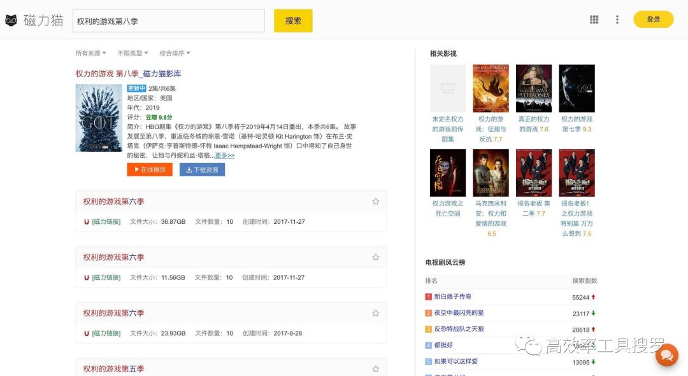Click the rank 5 badge beside 如果可以这样爱
Image resolution: width=688 pixels, height=376 pixels.
point(429,361)
